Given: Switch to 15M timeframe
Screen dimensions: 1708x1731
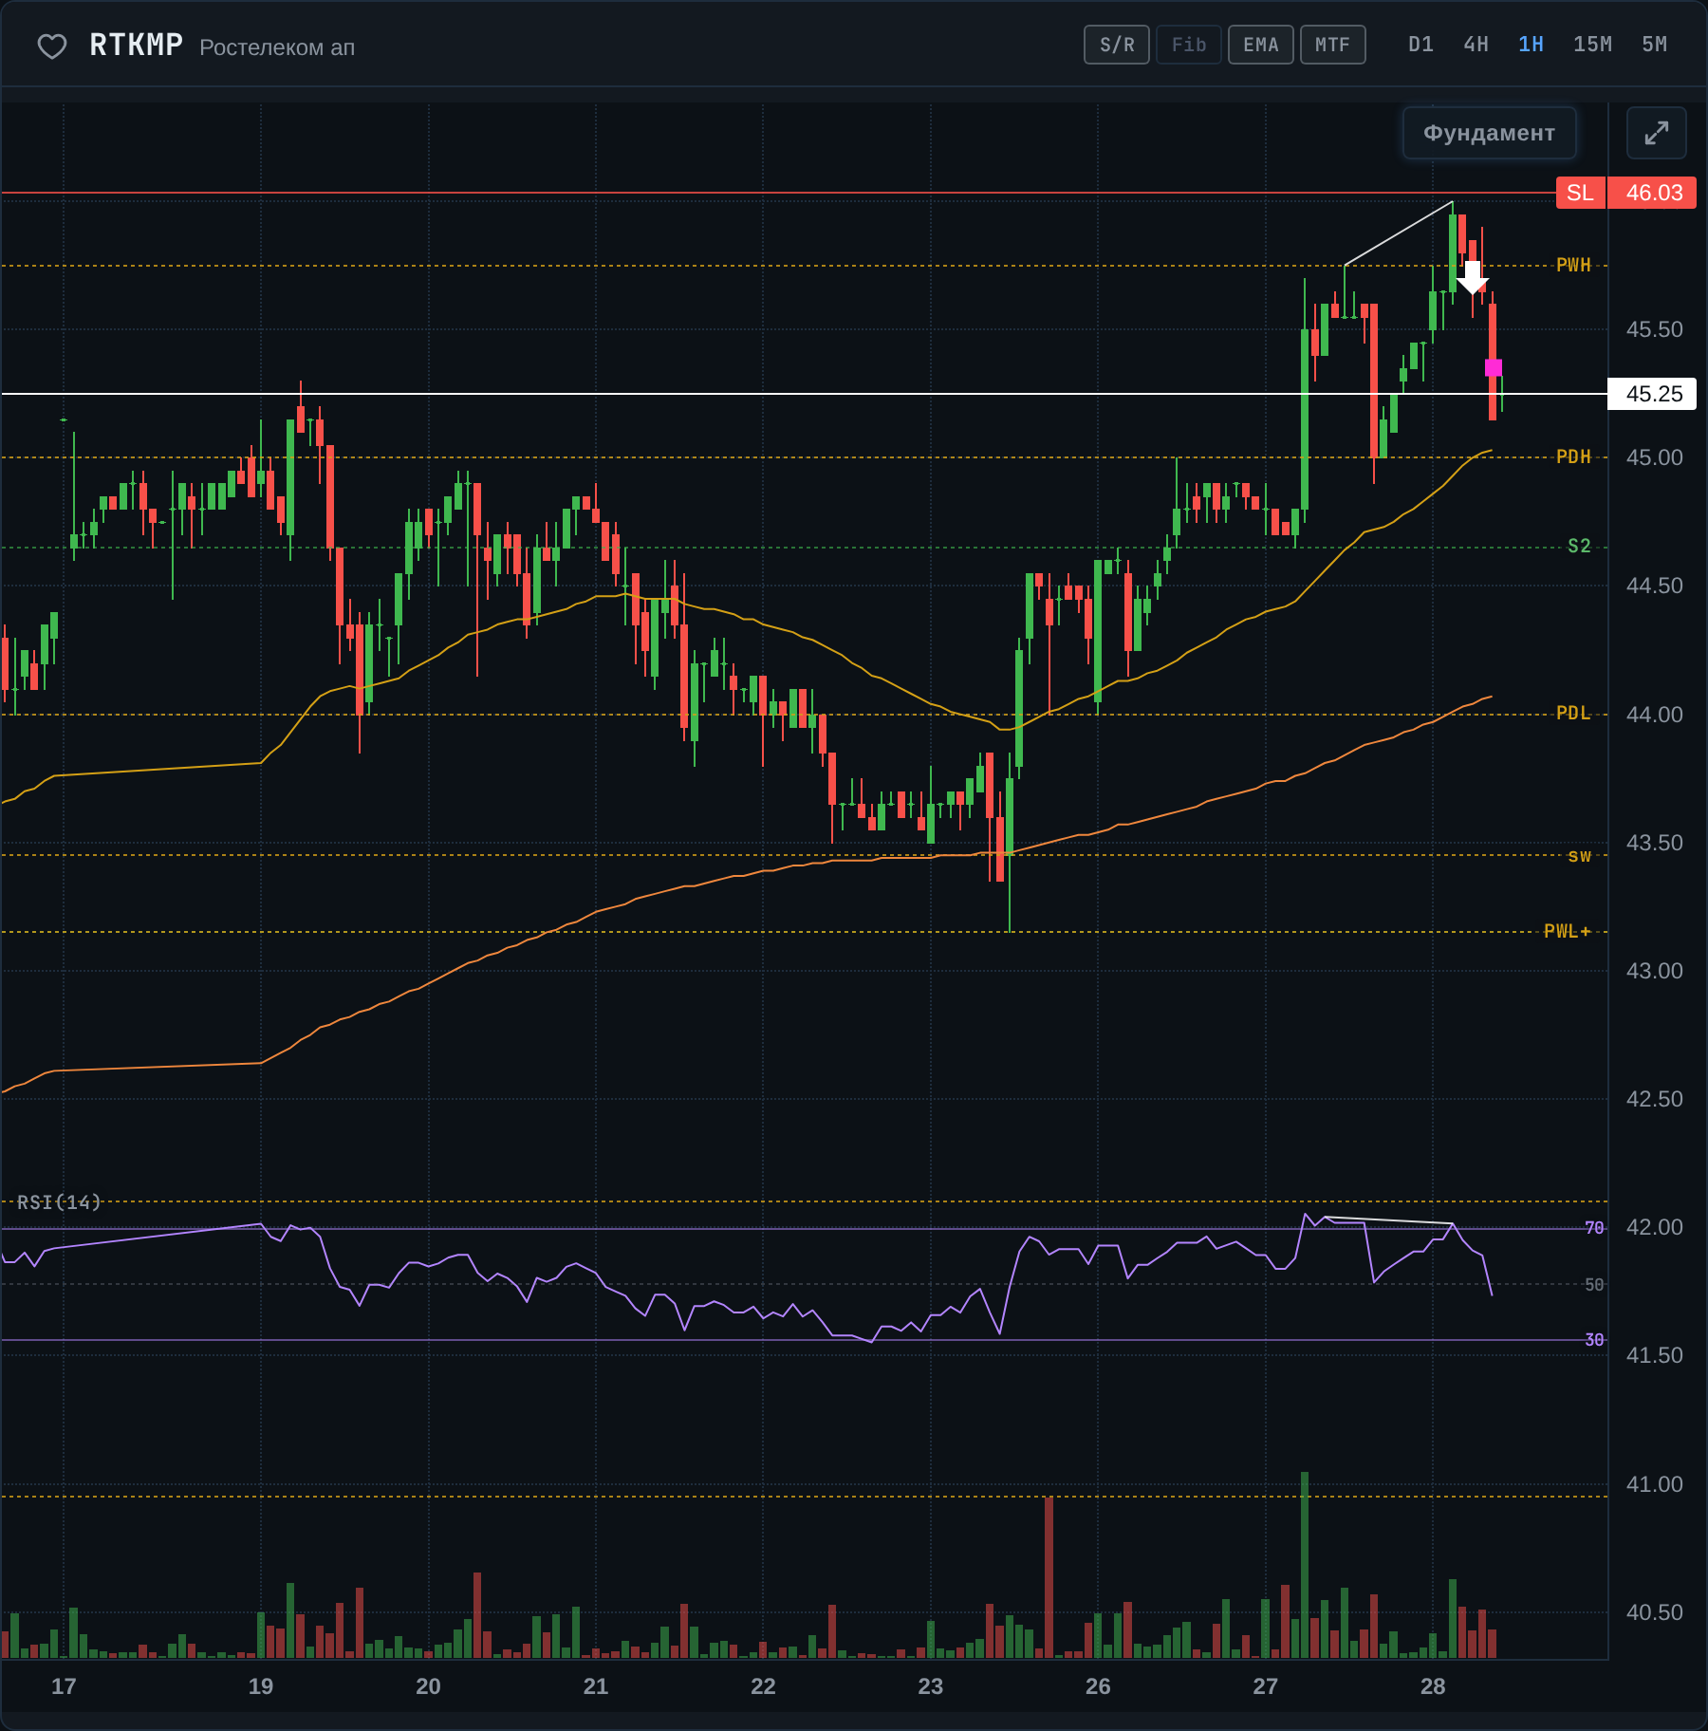Looking at the screenshot, I should pyautogui.click(x=1592, y=45).
